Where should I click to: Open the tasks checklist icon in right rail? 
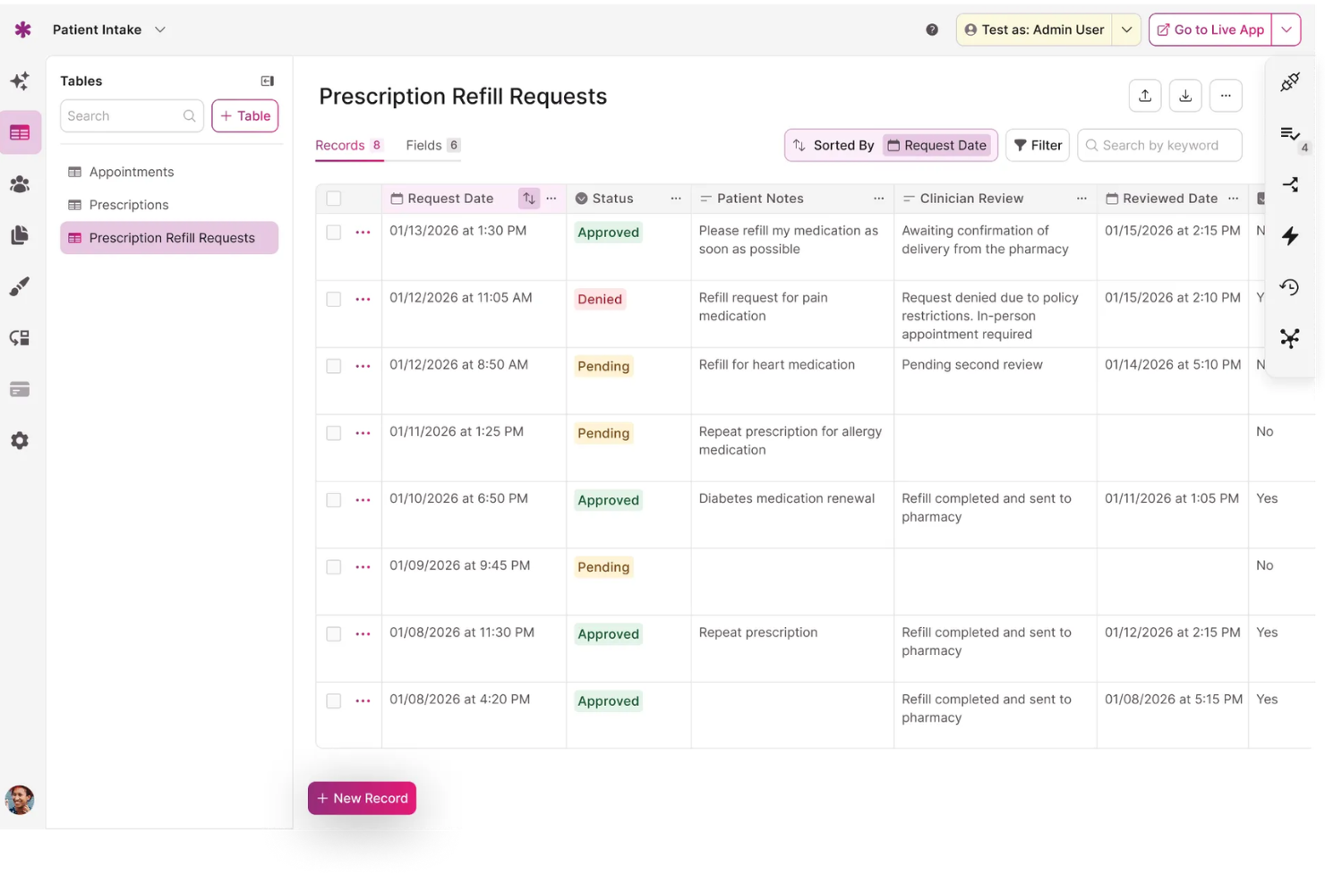[1290, 134]
